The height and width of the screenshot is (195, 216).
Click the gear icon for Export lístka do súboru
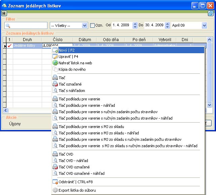coord(56,190)
